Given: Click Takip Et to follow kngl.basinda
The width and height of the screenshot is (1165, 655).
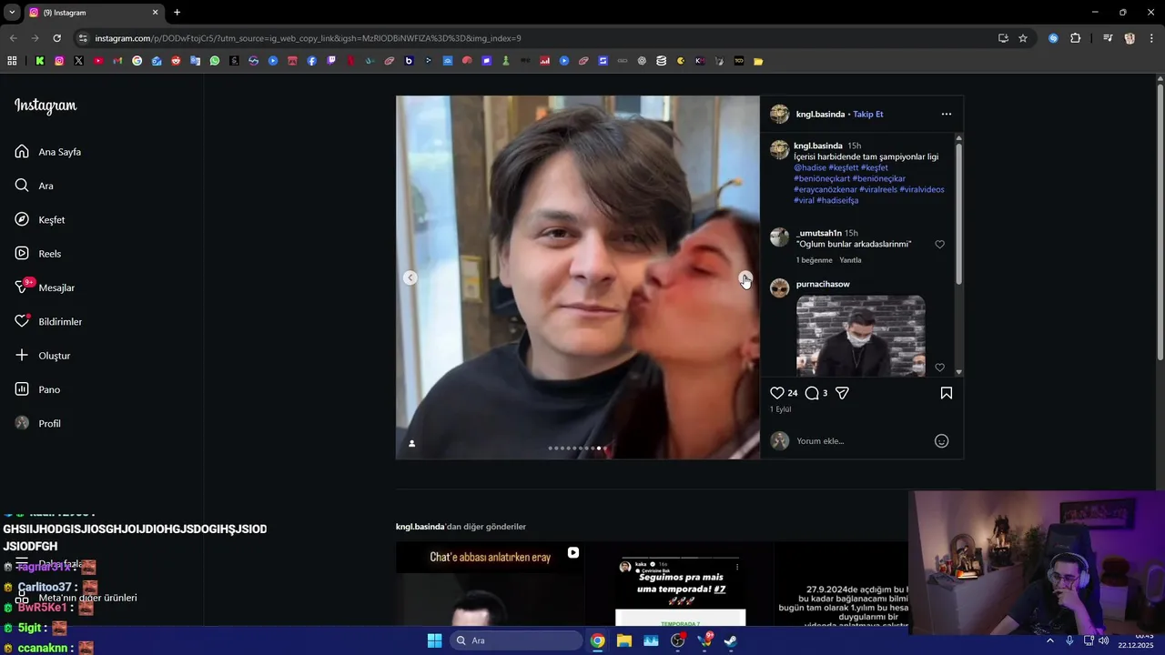Looking at the screenshot, I should coord(868,114).
